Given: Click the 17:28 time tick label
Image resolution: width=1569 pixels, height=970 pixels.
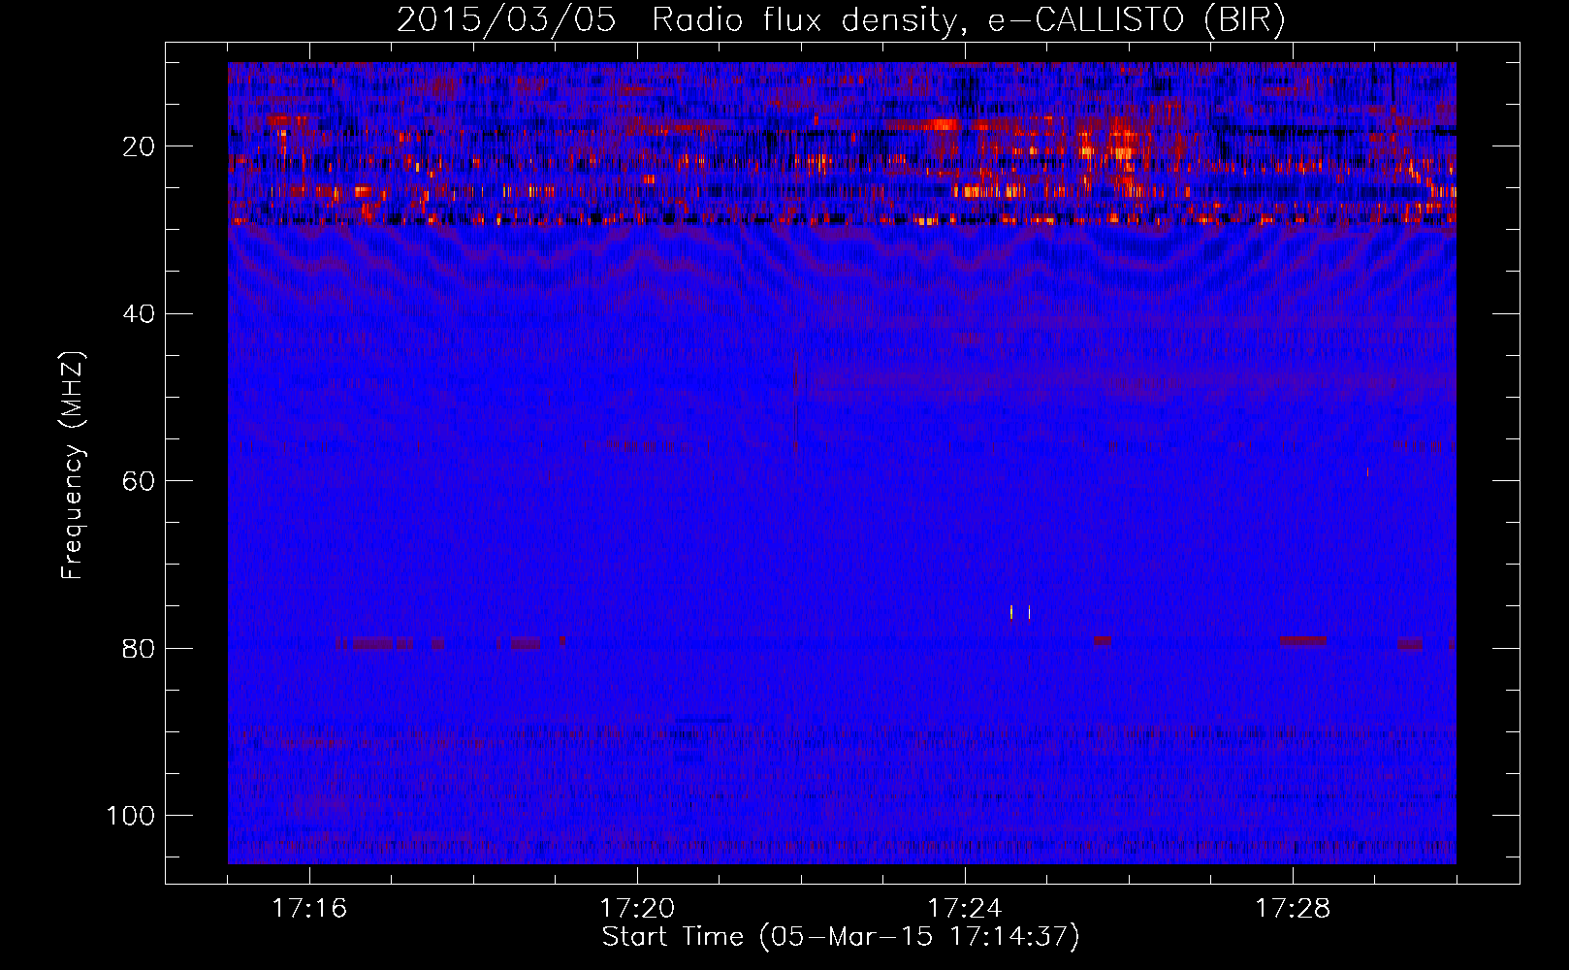Looking at the screenshot, I should click(x=1293, y=909).
